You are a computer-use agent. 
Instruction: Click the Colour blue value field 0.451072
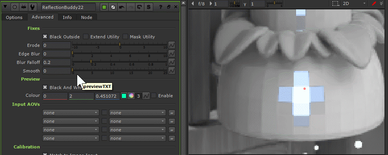tap(107, 96)
